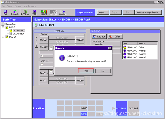The height and width of the screenshot is (119, 165).
Task: Click the FAN021 component
Action: (x=44, y=40)
